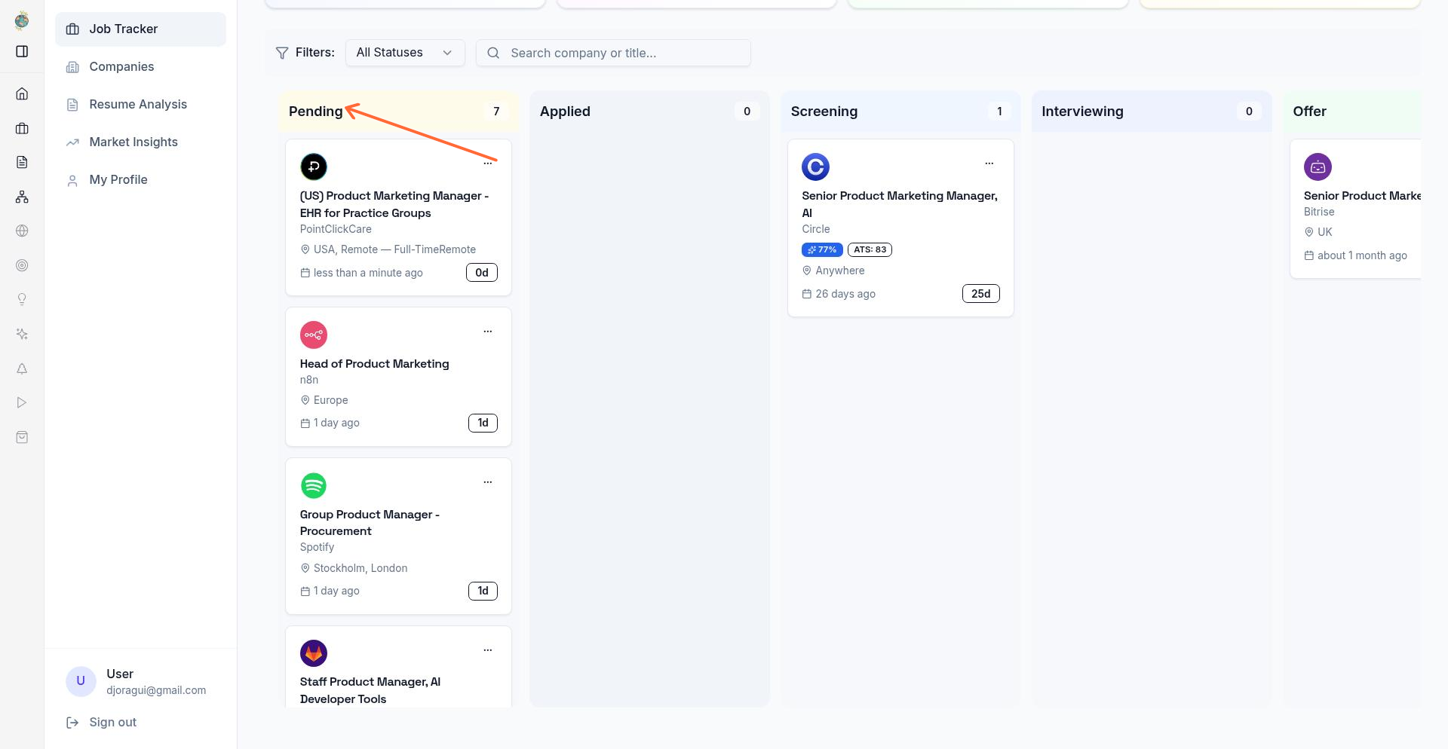Image resolution: width=1448 pixels, height=749 pixels.
Task: Switch to Market Insights in the sidebar
Action: click(133, 142)
